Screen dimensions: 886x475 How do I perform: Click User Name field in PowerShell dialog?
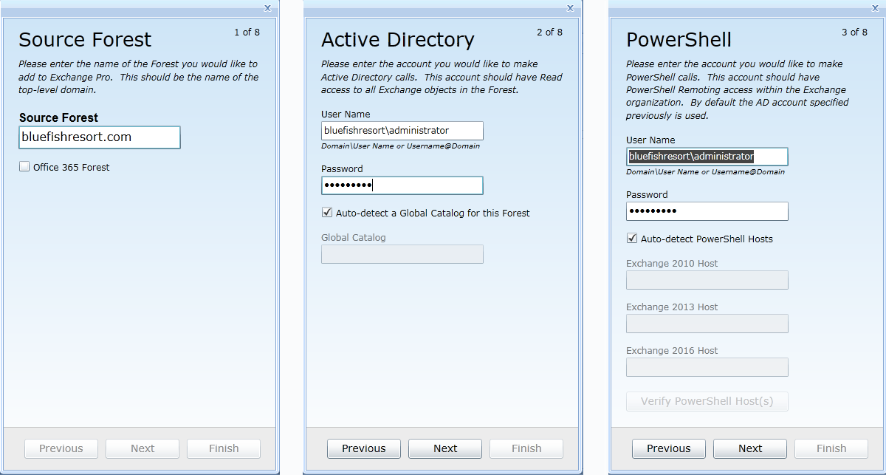[x=707, y=157]
